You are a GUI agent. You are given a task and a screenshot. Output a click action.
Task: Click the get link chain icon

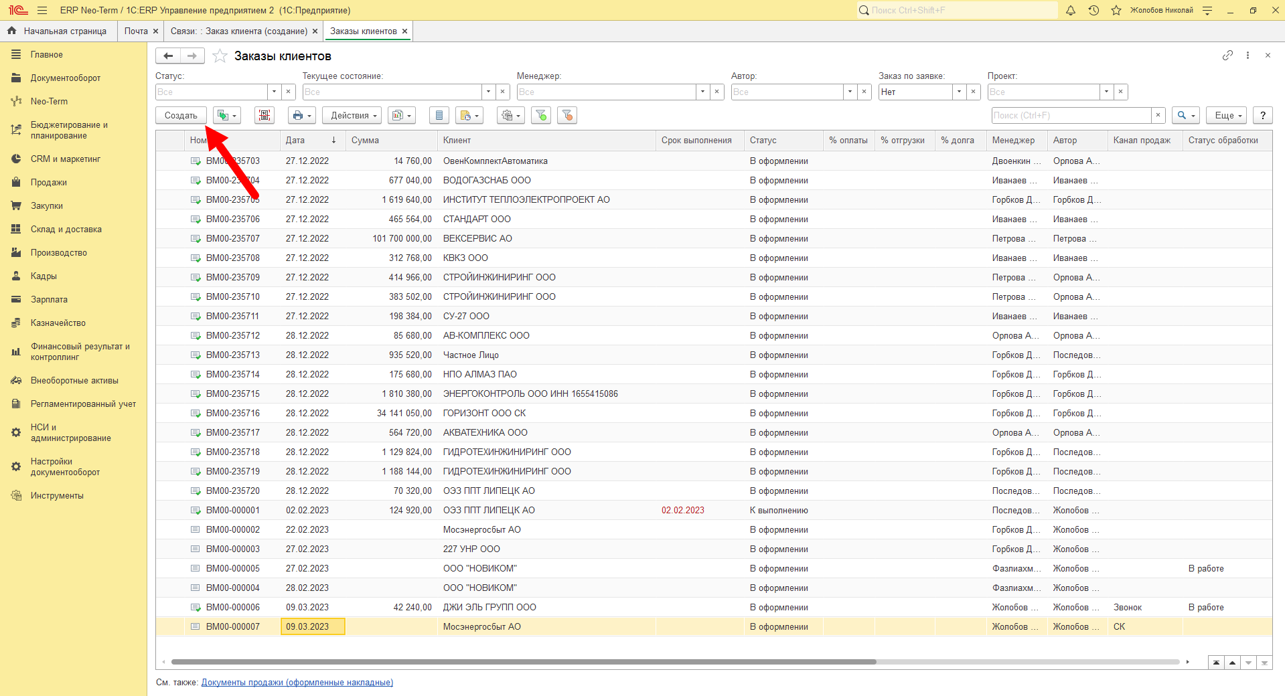click(1227, 56)
